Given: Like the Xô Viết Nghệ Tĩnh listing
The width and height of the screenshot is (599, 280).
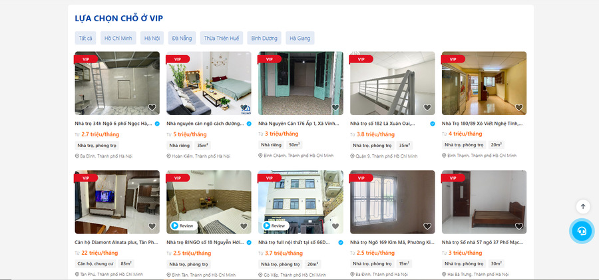Looking at the screenshot, I should click(518, 107).
